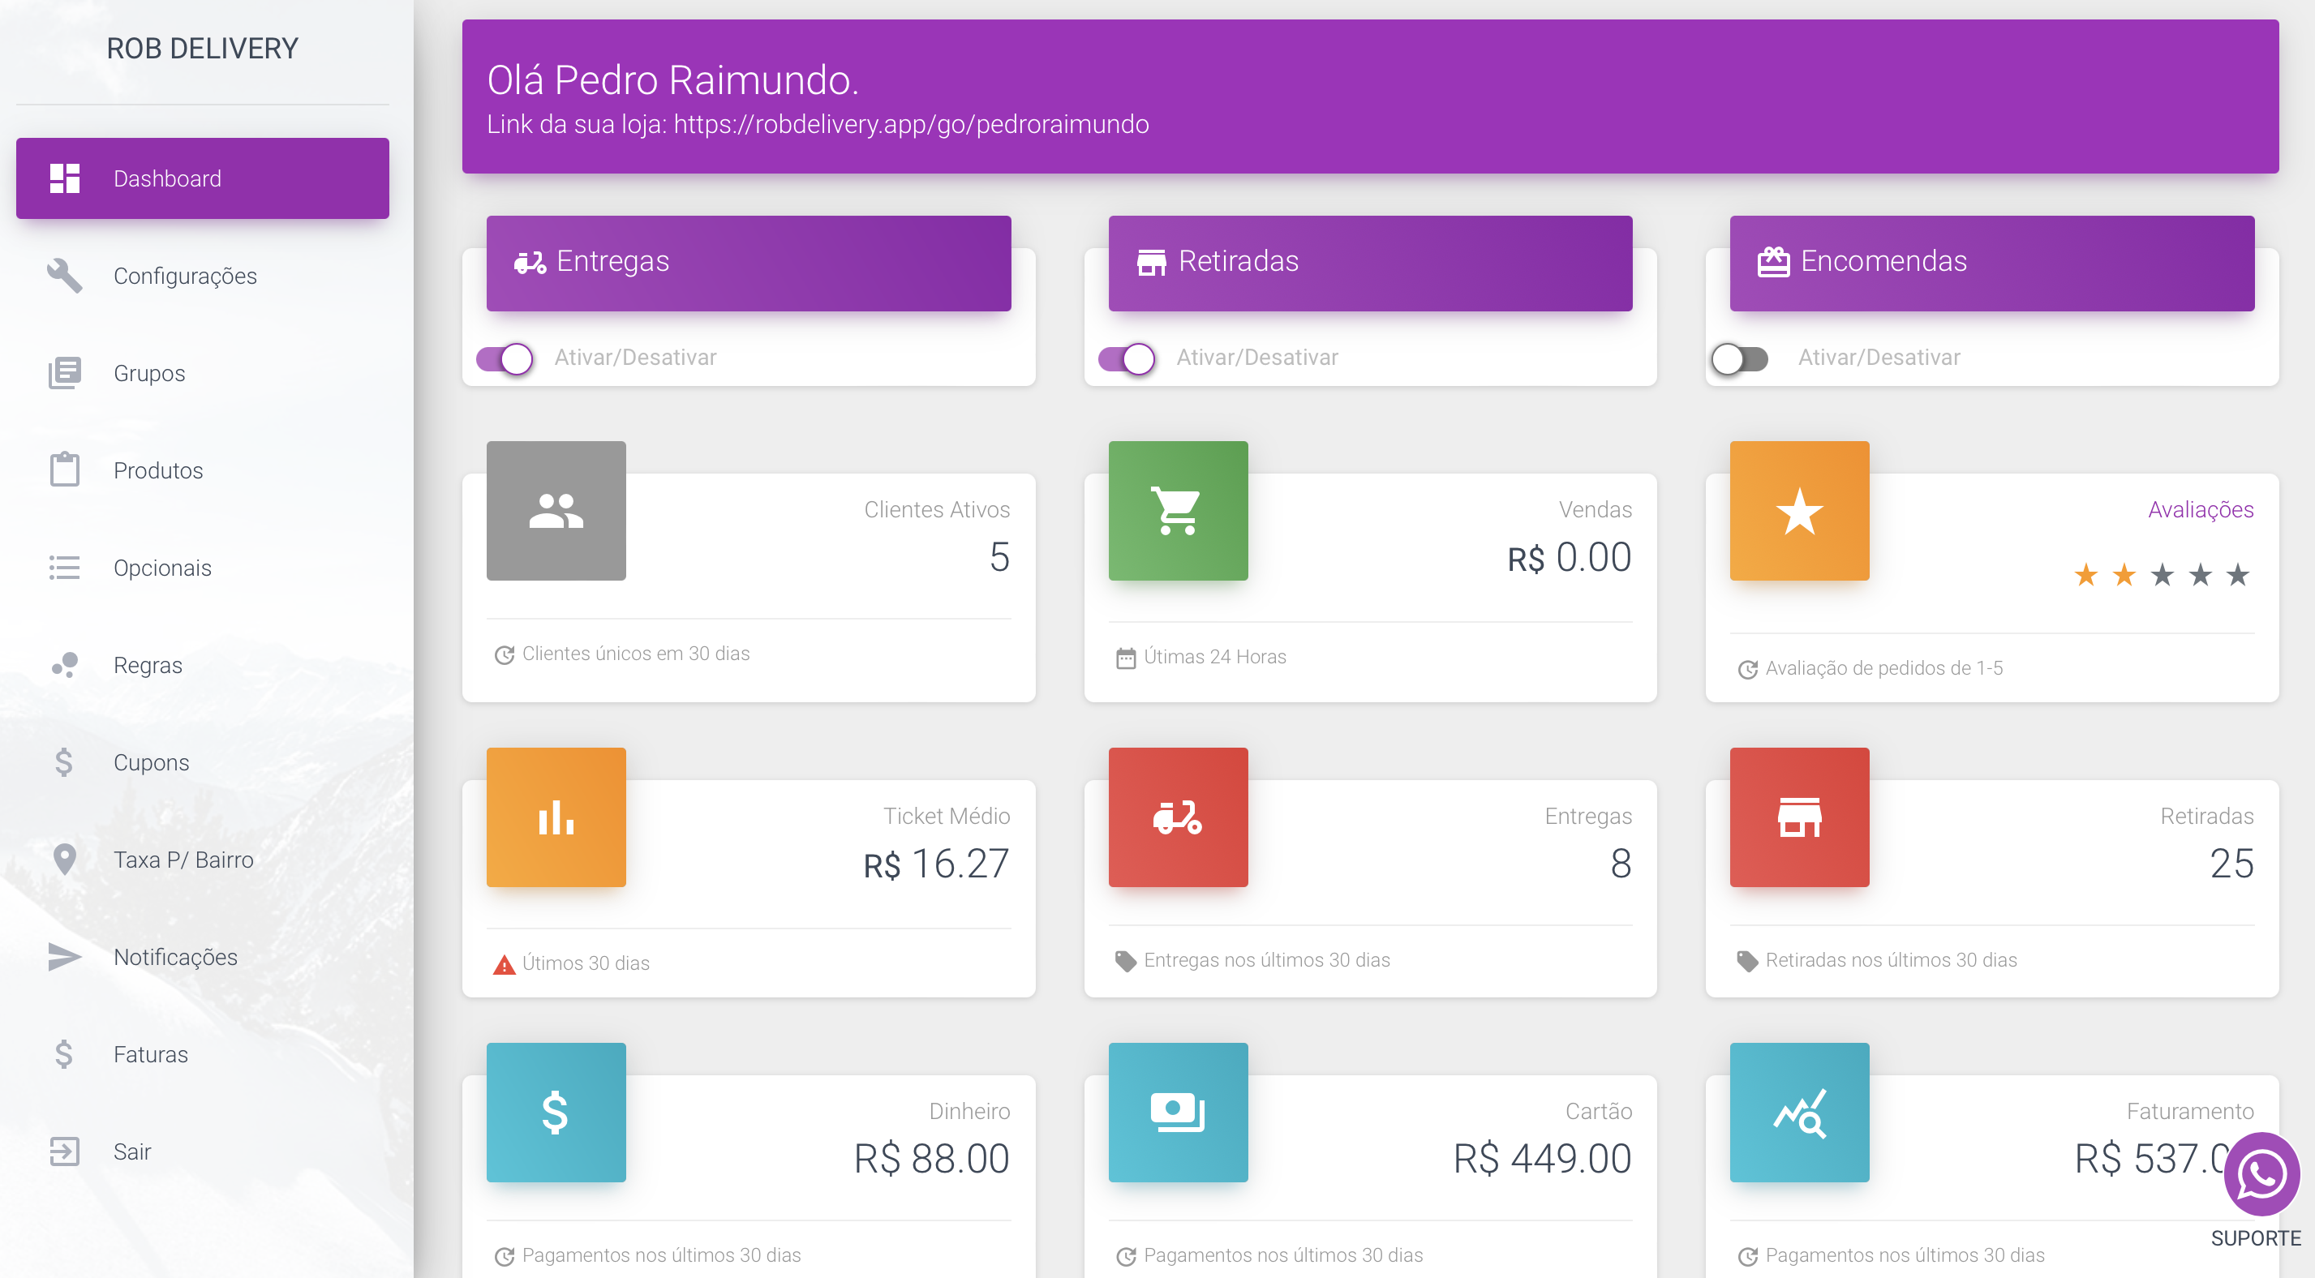Click the red Retiradas storefront icon
Screen dimensions: 2315x1278
click(x=1799, y=817)
